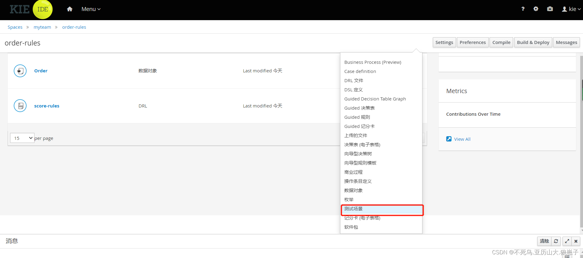Select 决策表 (电子表格) menu entry
583x258 pixels.
coord(381,145)
